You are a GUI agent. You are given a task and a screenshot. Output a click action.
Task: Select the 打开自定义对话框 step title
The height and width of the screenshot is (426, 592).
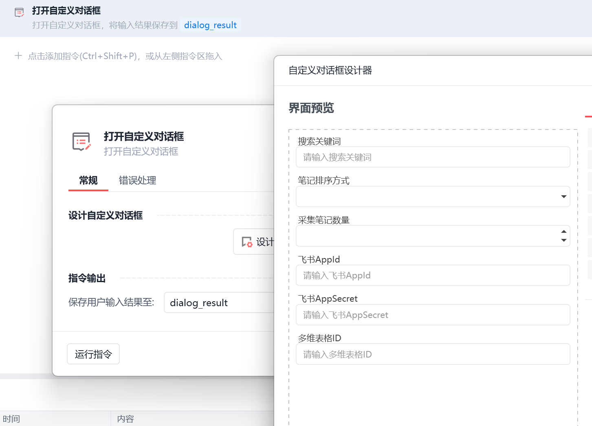[x=66, y=11]
